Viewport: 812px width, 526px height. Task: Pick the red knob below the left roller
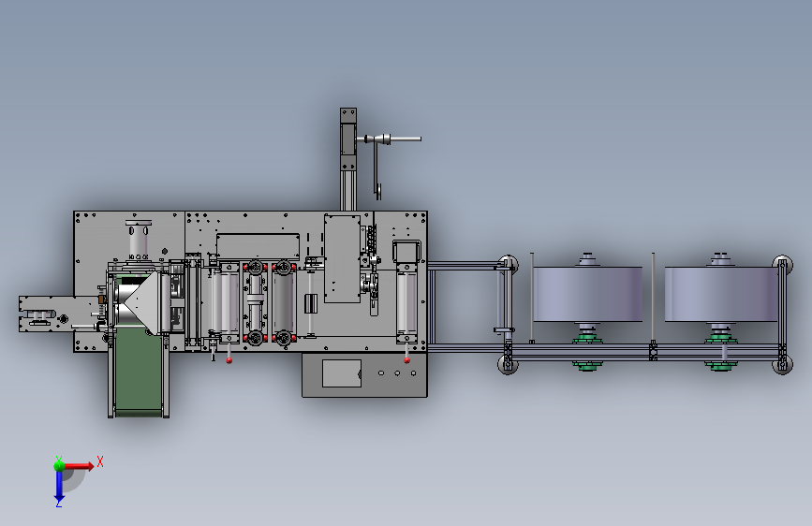229,360
